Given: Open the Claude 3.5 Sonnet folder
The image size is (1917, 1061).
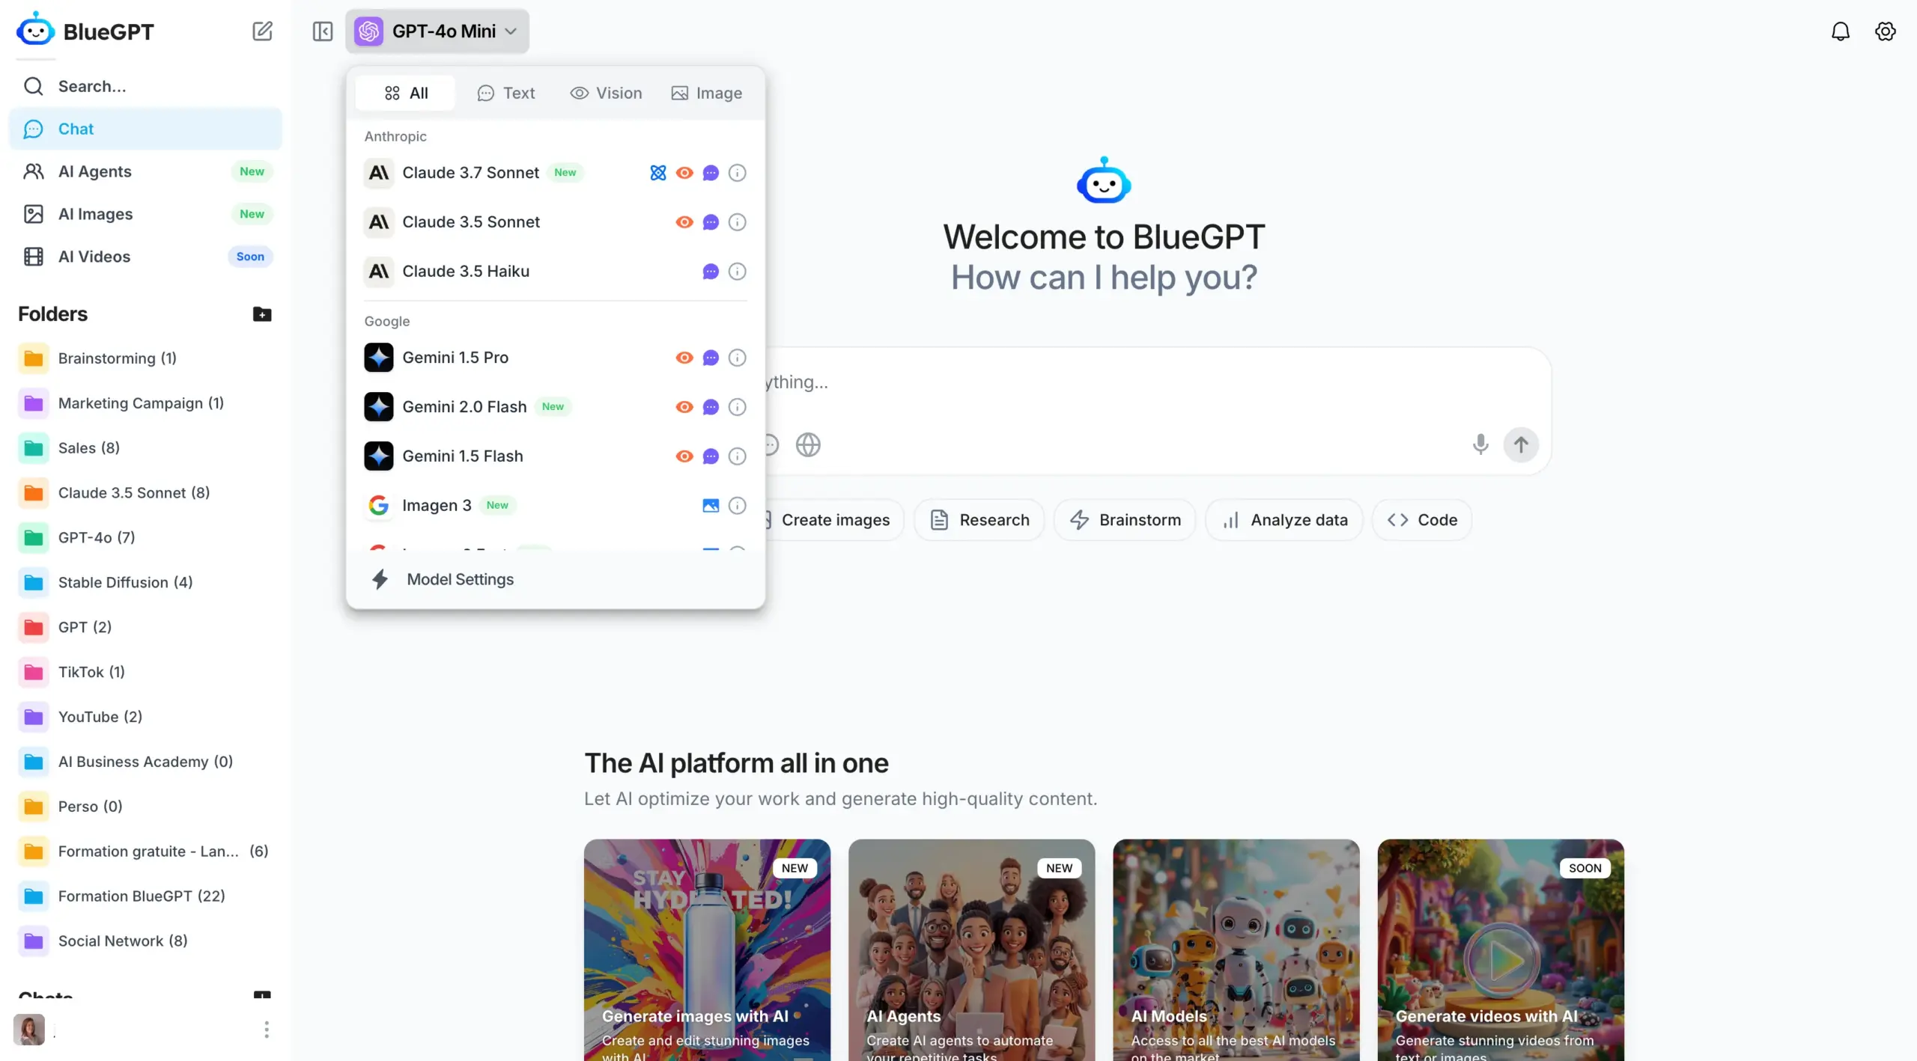Looking at the screenshot, I should (x=145, y=493).
